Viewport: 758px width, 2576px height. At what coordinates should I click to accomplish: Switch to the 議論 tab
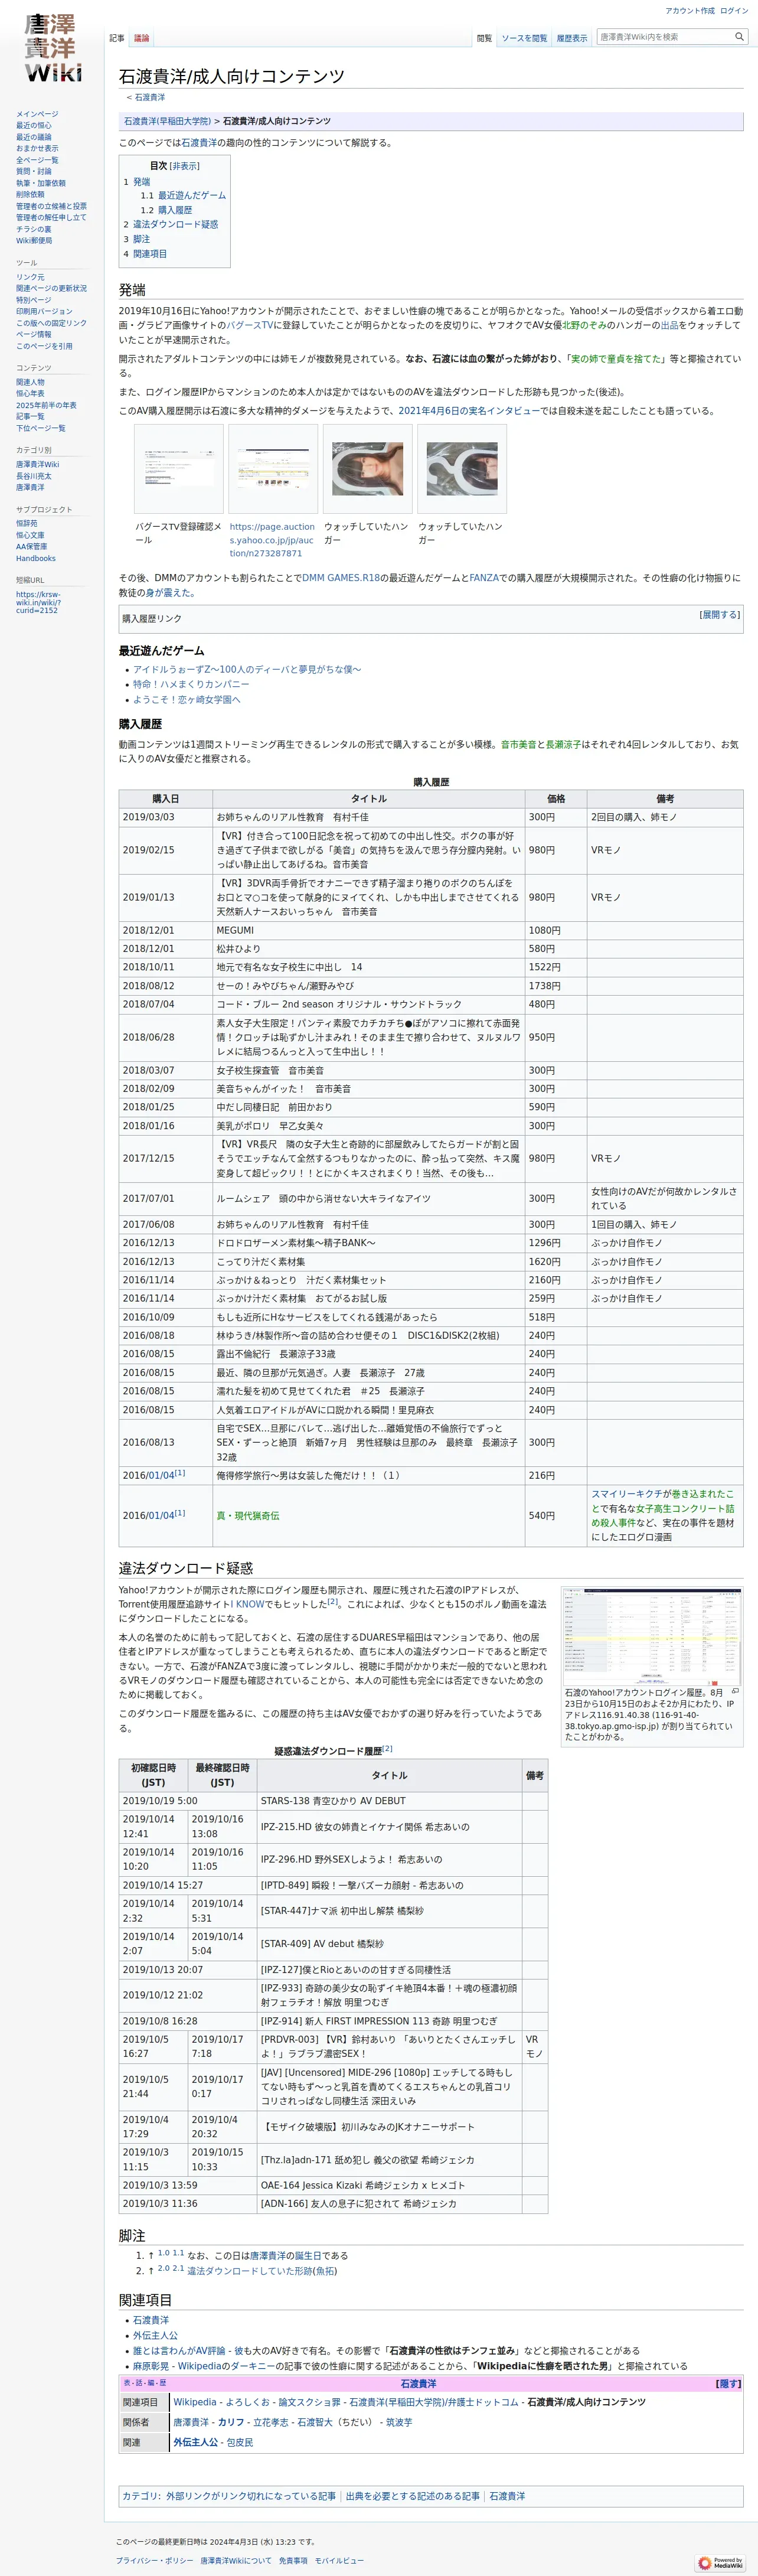tap(141, 38)
